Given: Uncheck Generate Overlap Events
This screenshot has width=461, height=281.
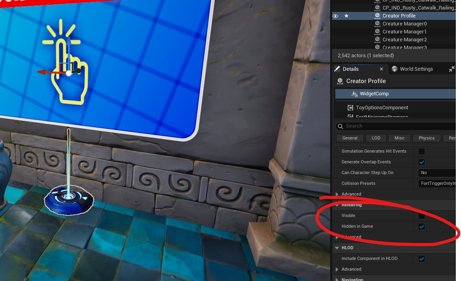Looking at the screenshot, I should (x=422, y=162).
